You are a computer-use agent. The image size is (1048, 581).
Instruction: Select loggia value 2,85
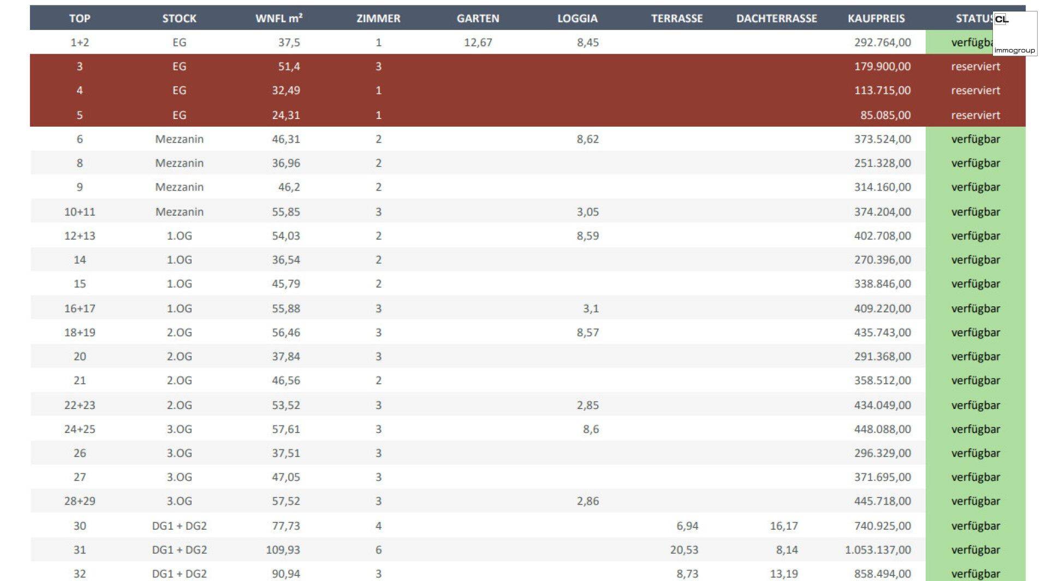click(588, 405)
